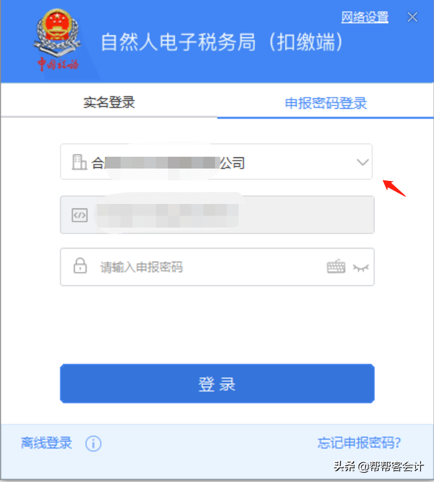
Task: Toggle password visibility eye icon
Action: (x=361, y=268)
